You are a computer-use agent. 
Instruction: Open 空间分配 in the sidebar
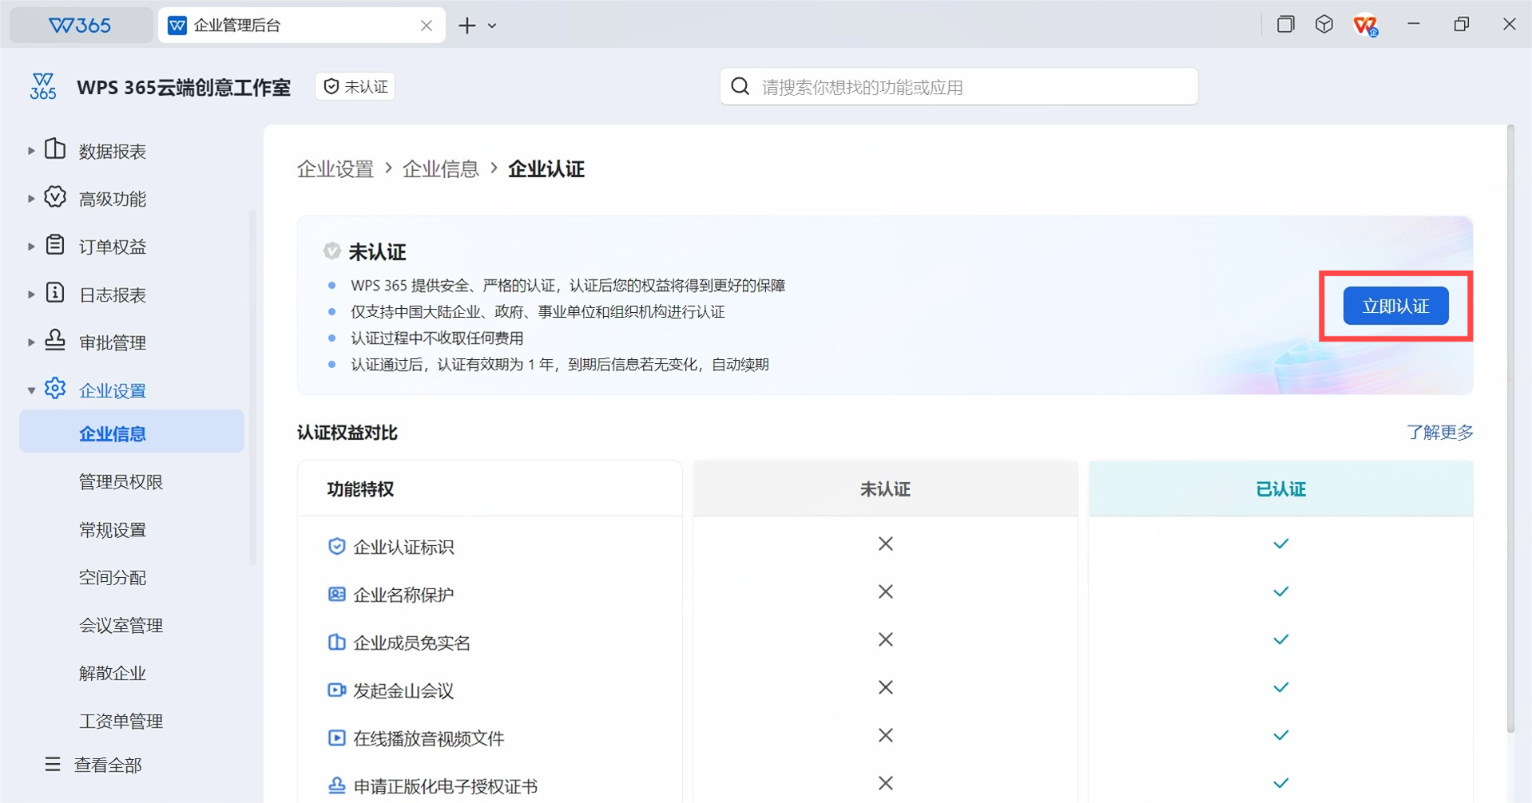113,577
